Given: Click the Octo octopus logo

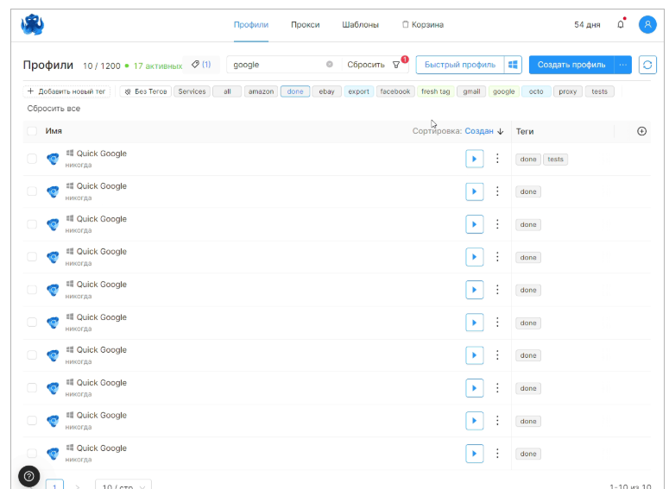Looking at the screenshot, I should (33, 25).
